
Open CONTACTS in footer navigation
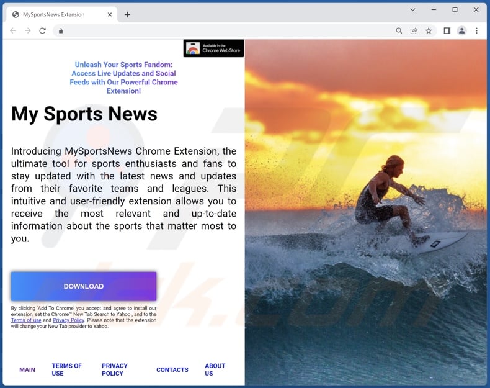[x=172, y=369]
